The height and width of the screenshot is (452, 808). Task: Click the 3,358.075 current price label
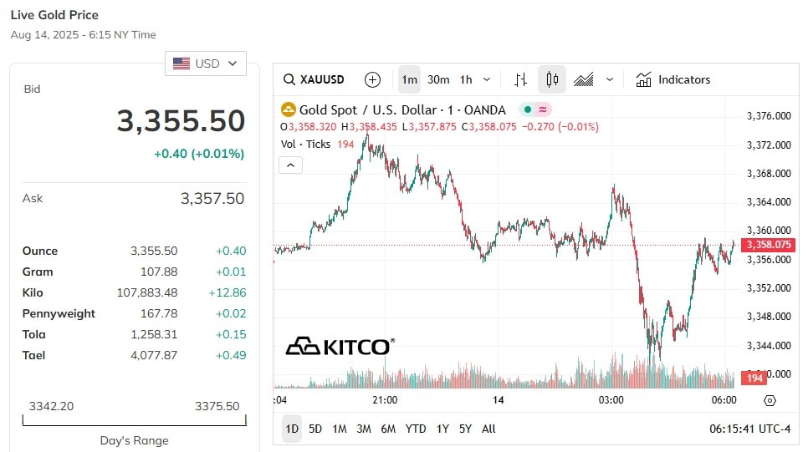tap(769, 245)
